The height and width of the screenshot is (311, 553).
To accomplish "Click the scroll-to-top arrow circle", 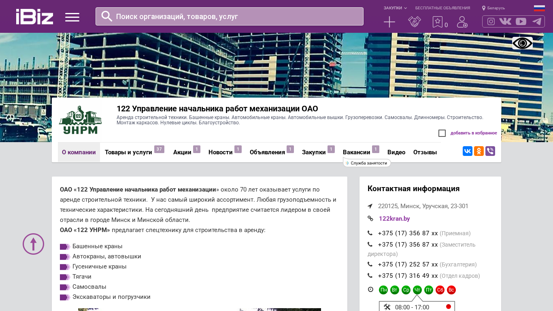I will pos(33,244).
